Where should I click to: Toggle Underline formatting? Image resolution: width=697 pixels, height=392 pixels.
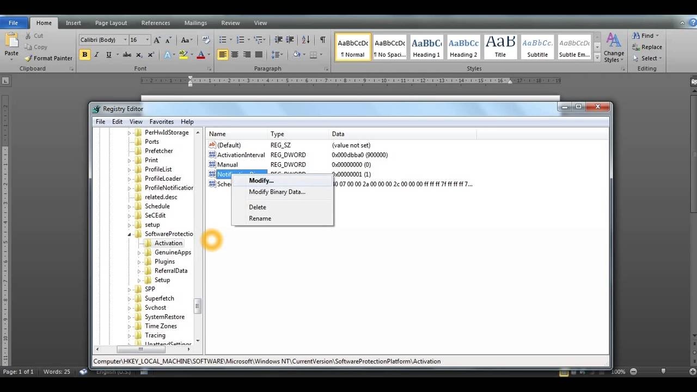[109, 54]
